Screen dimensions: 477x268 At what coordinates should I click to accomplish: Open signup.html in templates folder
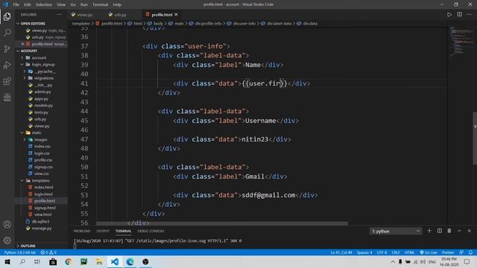(x=45, y=208)
